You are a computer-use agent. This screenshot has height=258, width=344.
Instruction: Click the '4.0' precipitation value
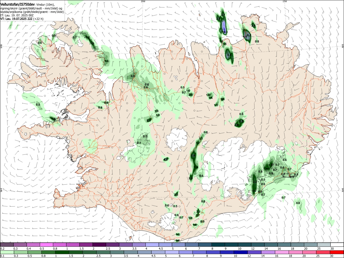click(x=229, y=55)
